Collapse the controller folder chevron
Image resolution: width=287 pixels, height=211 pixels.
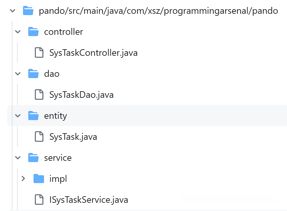click(17, 32)
